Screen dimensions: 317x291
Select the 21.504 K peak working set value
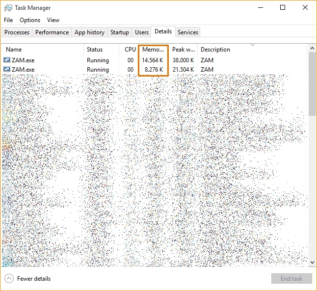click(x=183, y=69)
